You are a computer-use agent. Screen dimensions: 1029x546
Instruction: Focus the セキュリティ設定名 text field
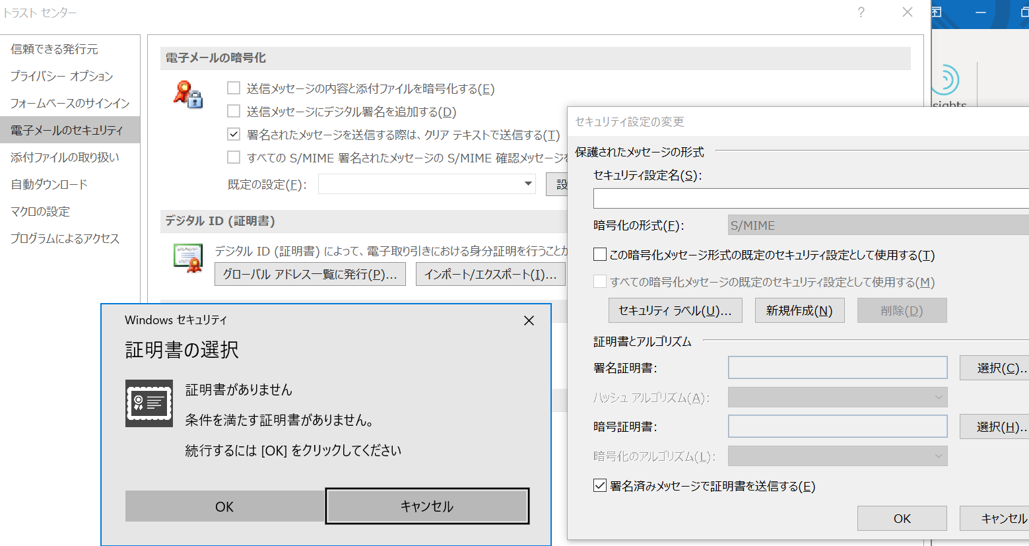tap(811, 198)
